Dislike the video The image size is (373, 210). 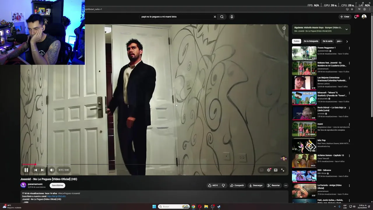(224, 185)
